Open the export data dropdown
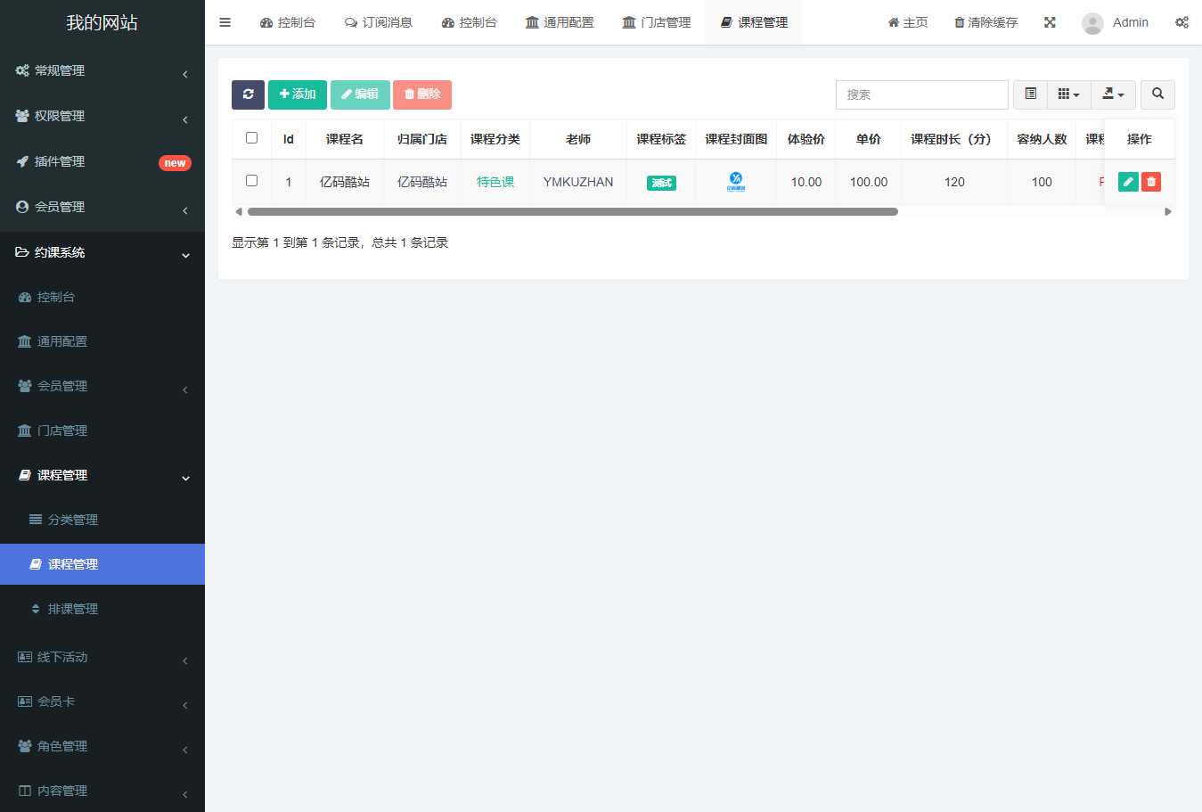1202x812 pixels. [x=1113, y=94]
